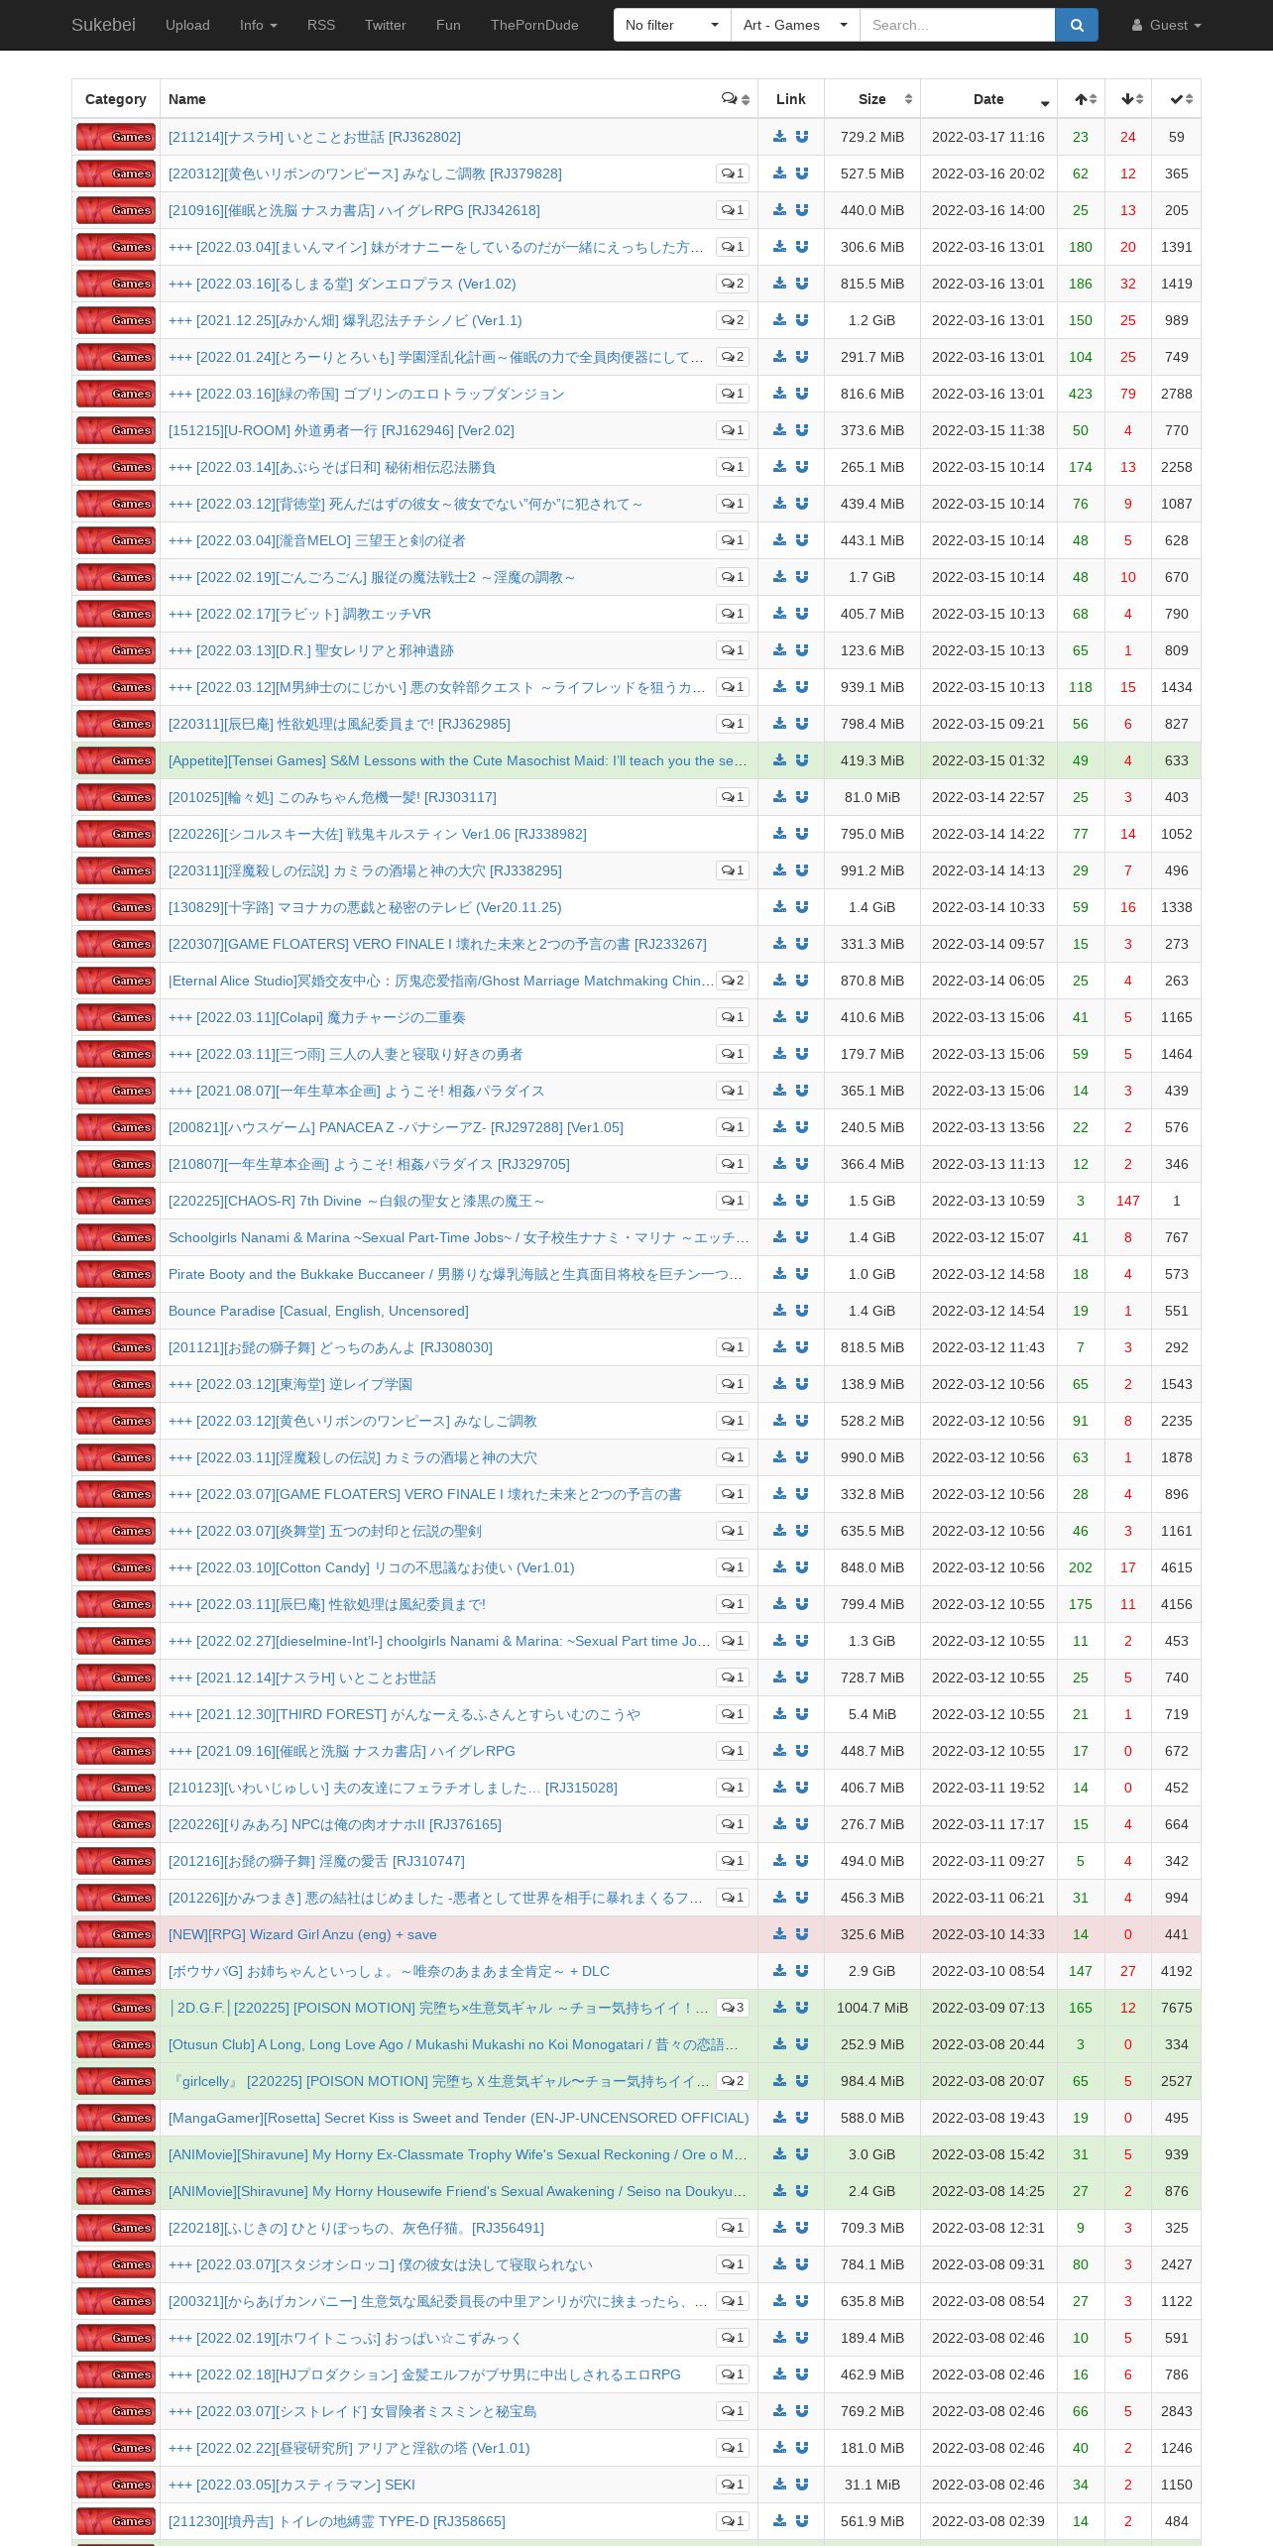1273x2546 pixels.
Task: Download torrent for Wizard Girl Anzu row
Action: click(x=779, y=1934)
